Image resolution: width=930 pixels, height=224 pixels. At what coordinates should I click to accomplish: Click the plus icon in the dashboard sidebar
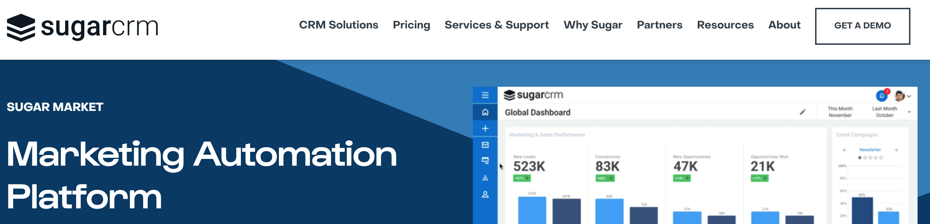pyautogui.click(x=485, y=128)
